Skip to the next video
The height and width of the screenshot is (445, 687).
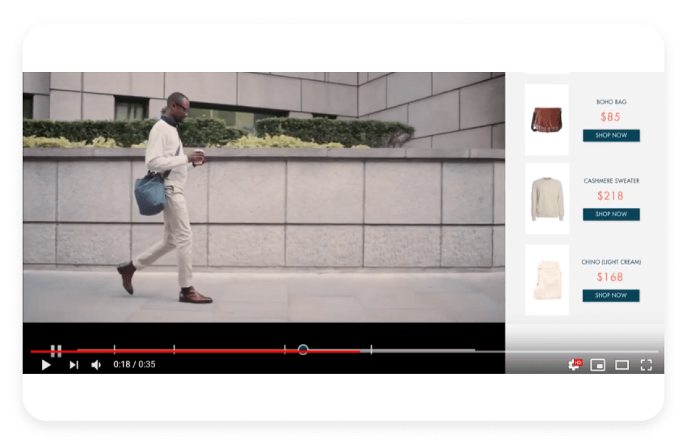(74, 365)
